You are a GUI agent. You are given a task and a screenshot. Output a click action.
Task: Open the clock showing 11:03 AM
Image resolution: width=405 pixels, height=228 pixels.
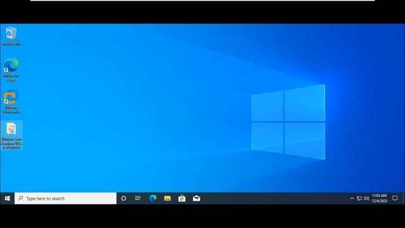[x=380, y=198]
